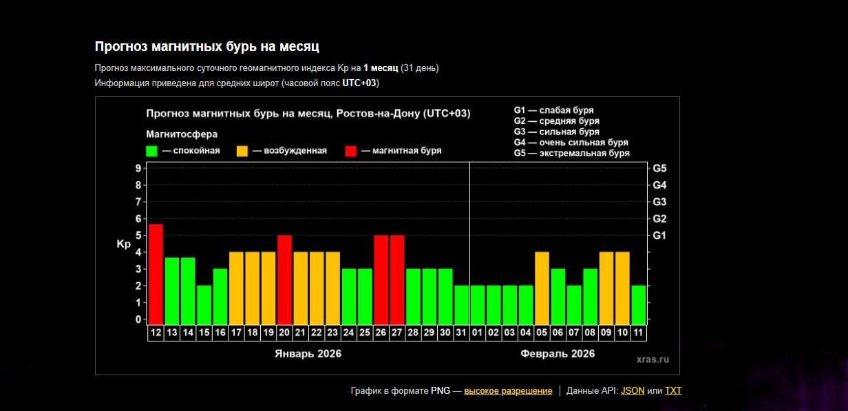Click the bold "1 месяц" text in subtitle
Image resolution: width=848 pixels, height=411 pixels.
click(381, 67)
